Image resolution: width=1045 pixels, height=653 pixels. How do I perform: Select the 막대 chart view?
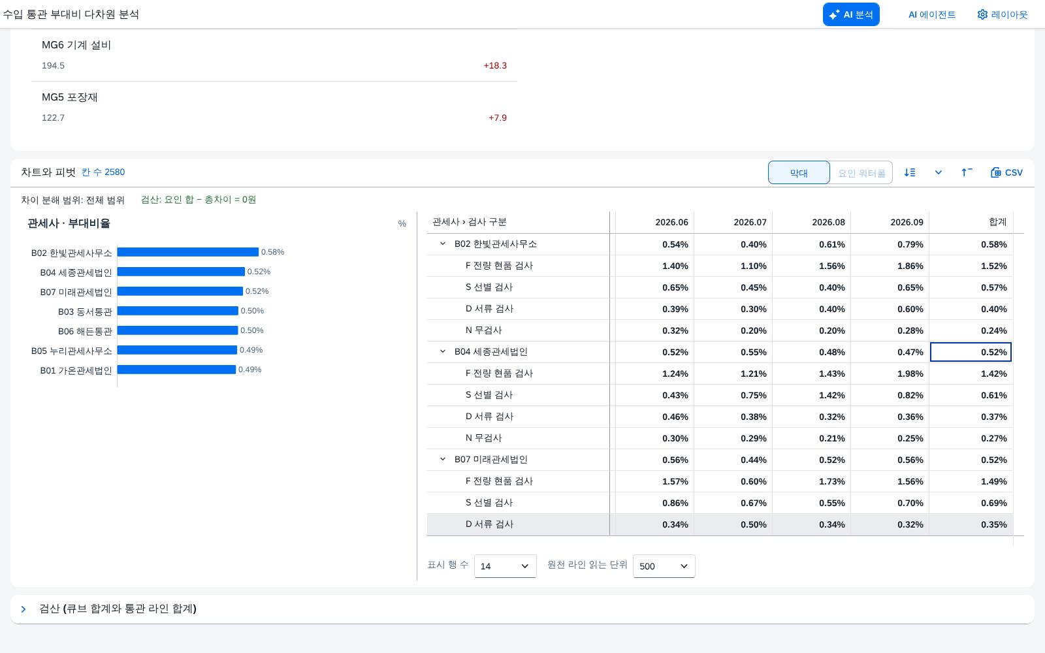click(x=799, y=172)
